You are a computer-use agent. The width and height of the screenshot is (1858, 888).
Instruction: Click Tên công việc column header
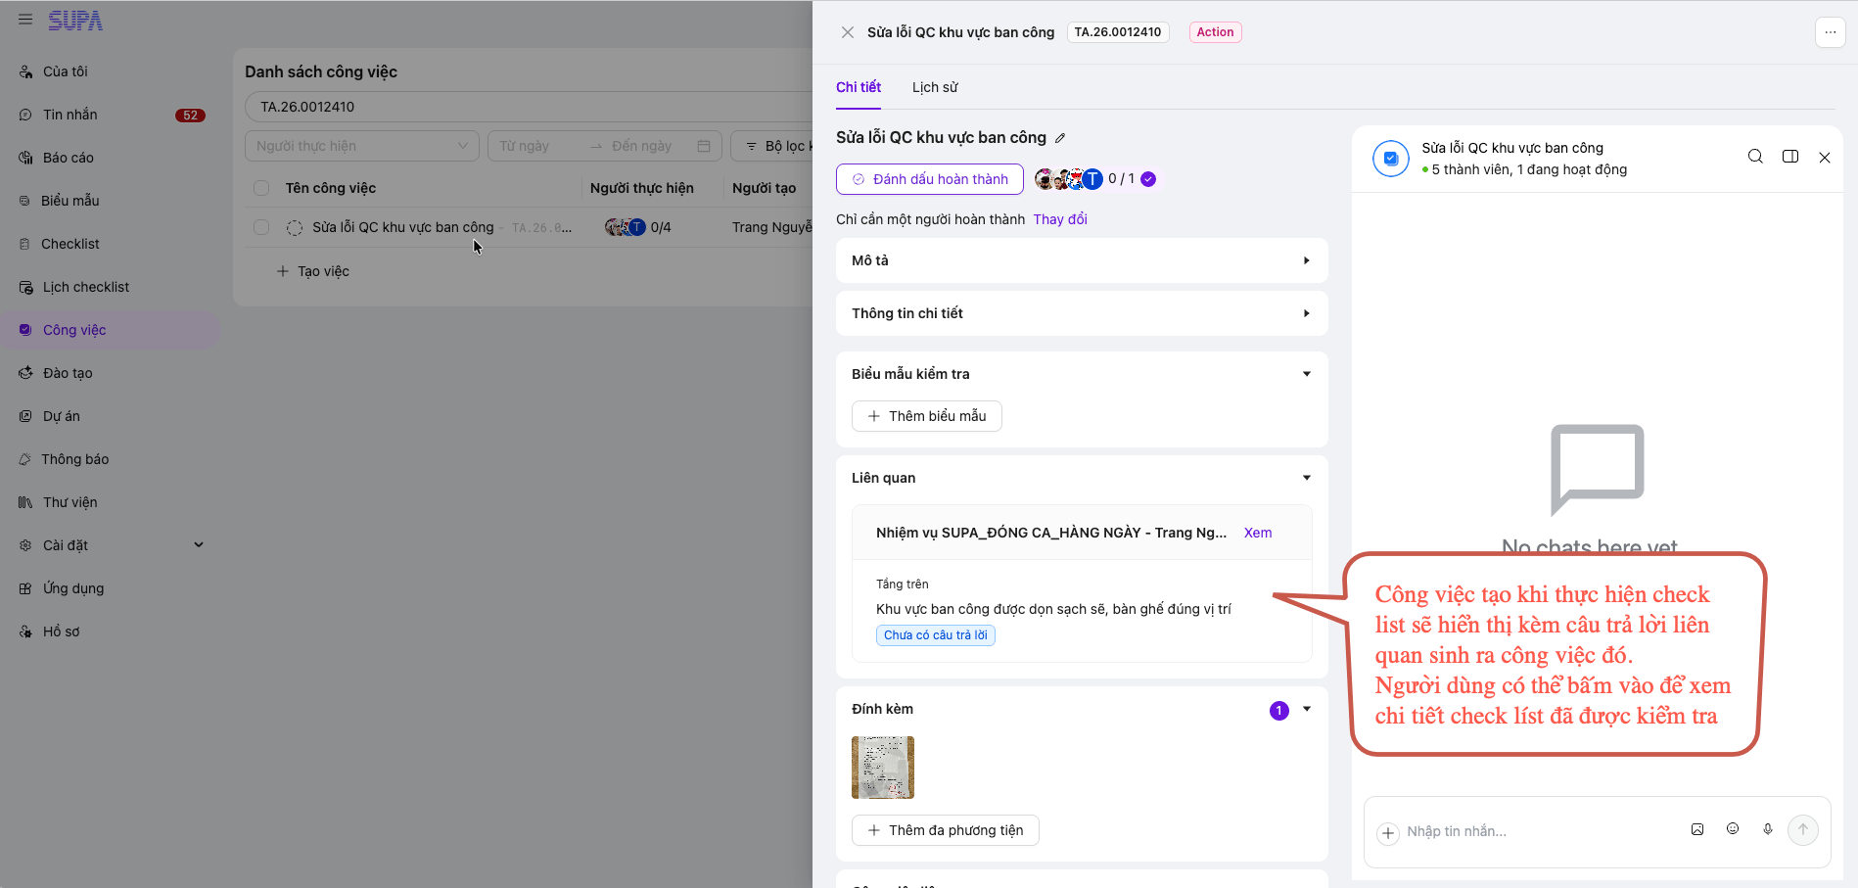(x=331, y=188)
